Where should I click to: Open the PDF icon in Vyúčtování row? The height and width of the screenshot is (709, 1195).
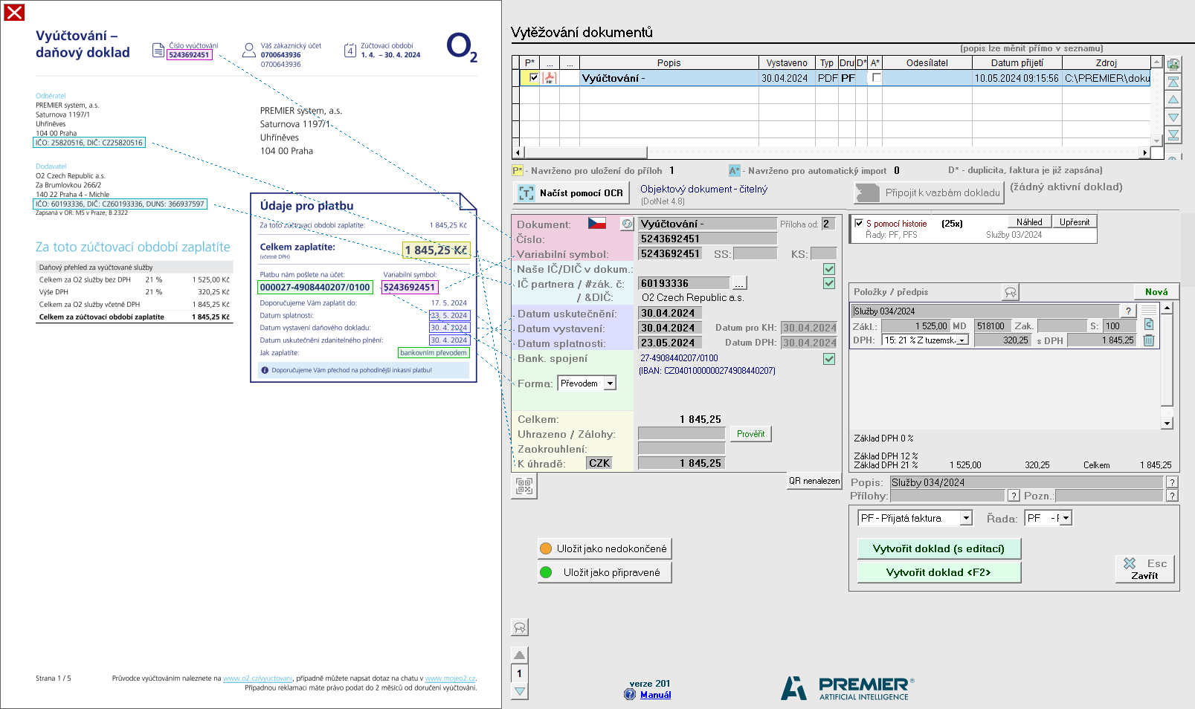[550, 78]
